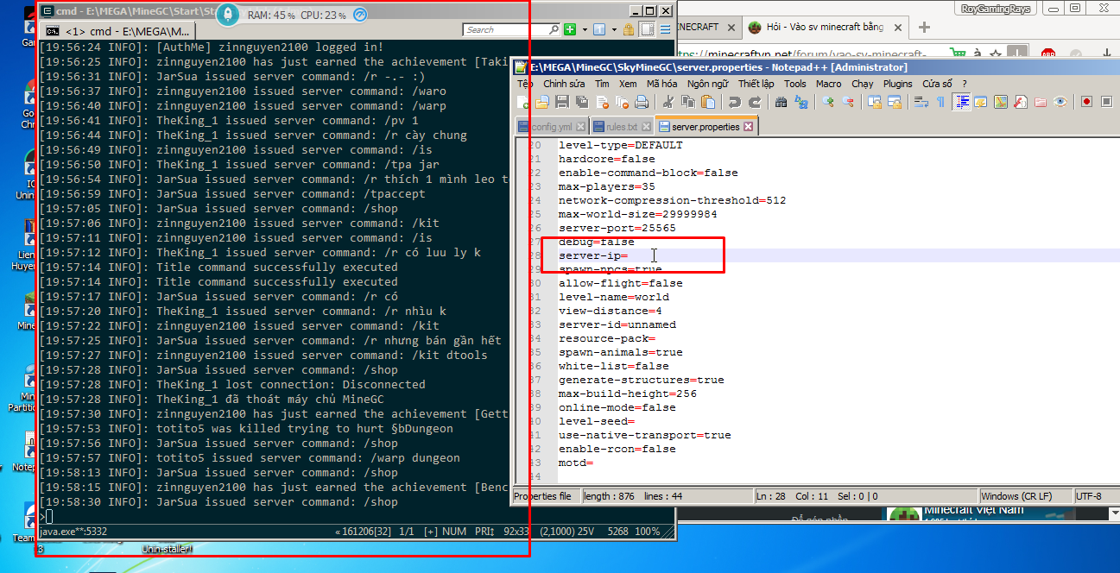The width and height of the screenshot is (1120, 573).
Task: Click active consoles list icon in ConEmu
Action: point(599,29)
